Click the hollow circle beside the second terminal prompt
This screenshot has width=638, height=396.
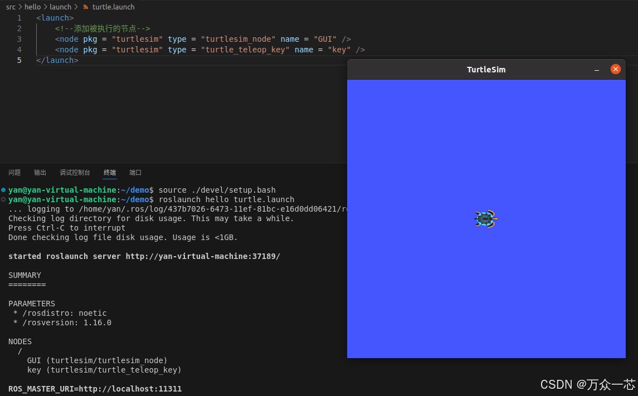coord(3,199)
